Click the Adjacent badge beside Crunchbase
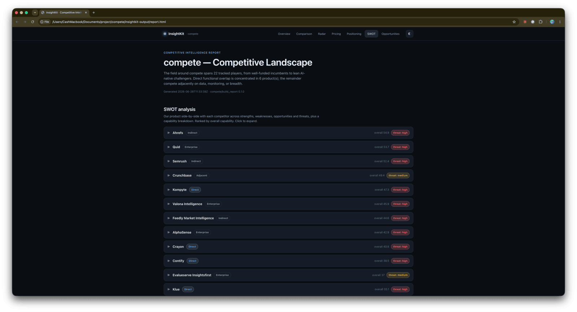577x312 pixels. [202, 175]
